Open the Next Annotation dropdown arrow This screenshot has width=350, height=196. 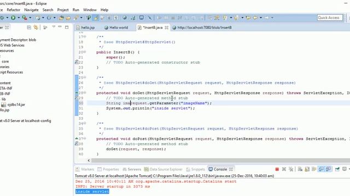pos(231,17)
